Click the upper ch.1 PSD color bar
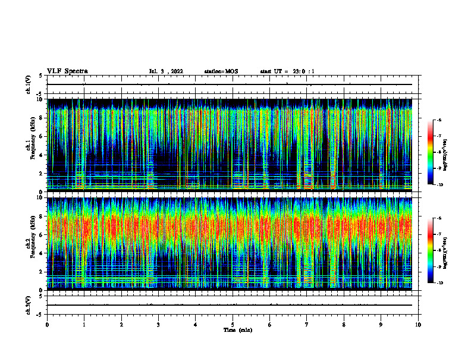This screenshot has width=471, height=364. [431, 152]
